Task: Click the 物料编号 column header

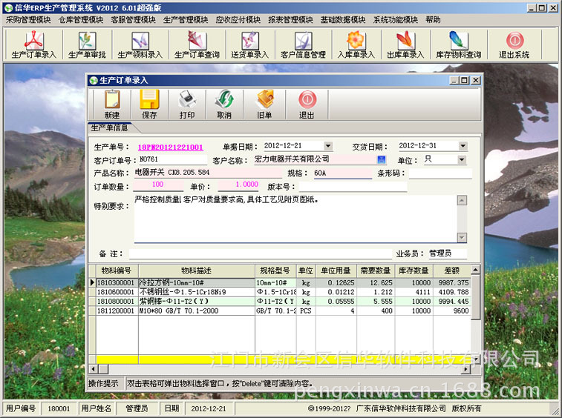Action: (117, 271)
